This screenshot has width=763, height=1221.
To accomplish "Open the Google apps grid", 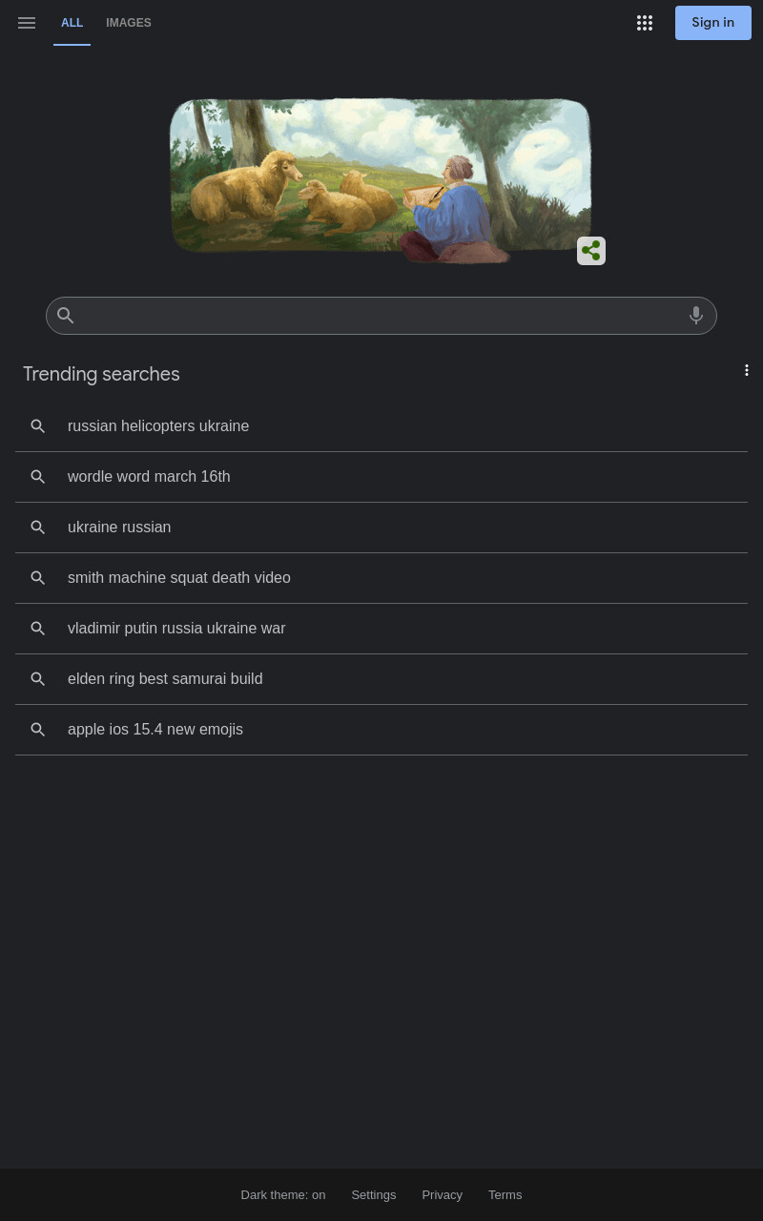I will click(645, 23).
